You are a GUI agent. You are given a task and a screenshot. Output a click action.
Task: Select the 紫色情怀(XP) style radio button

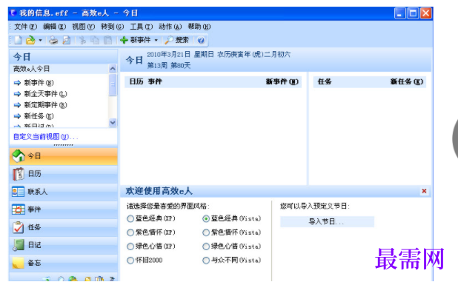click(x=130, y=232)
